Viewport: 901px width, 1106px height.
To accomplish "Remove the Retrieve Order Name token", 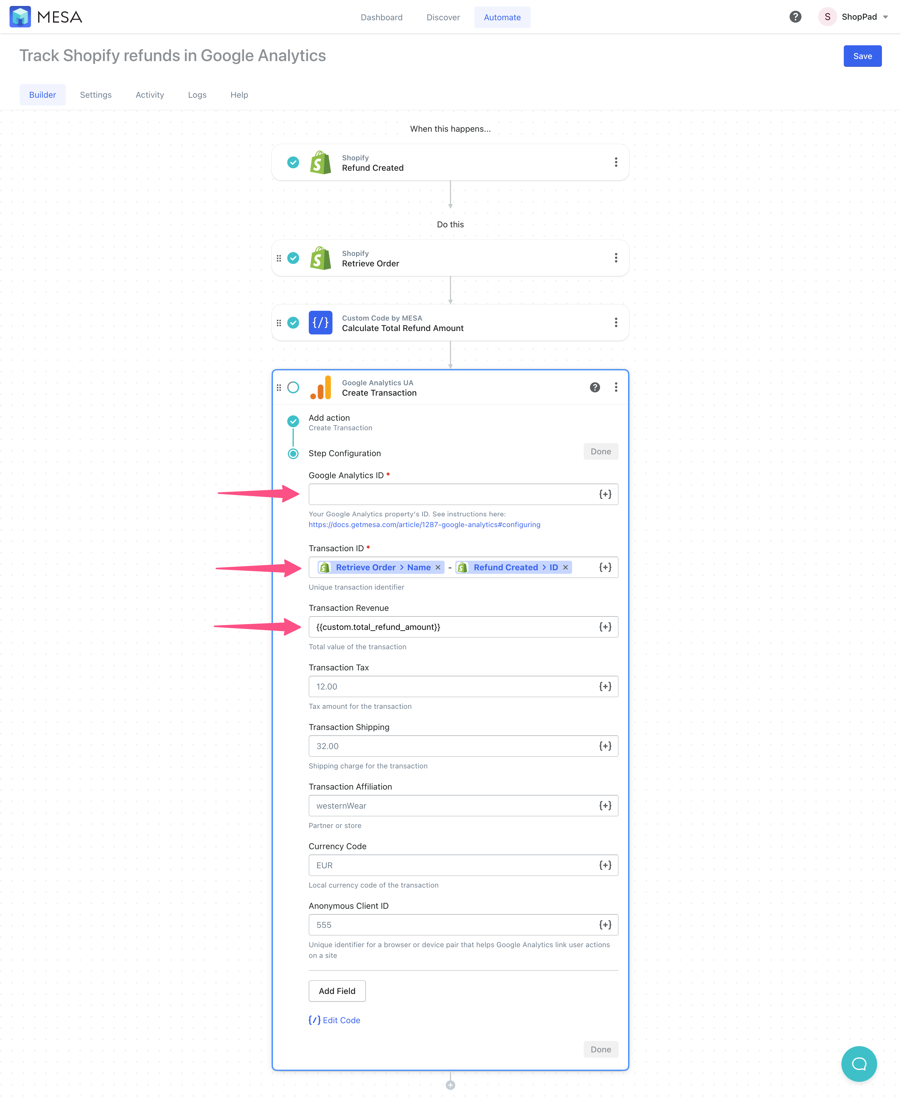I will click(x=438, y=567).
